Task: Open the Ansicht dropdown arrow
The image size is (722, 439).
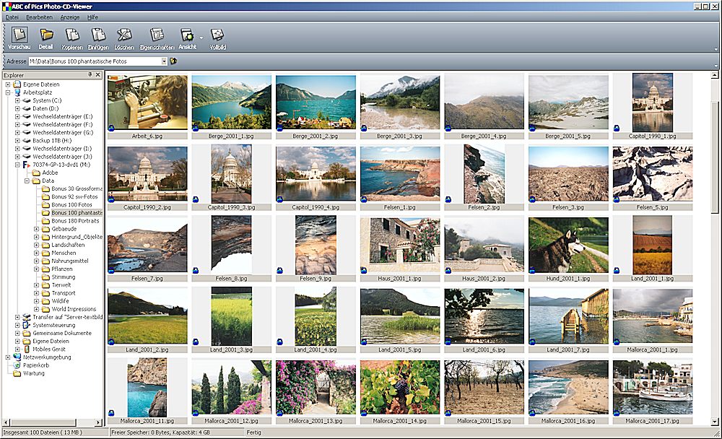Action: click(x=201, y=37)
